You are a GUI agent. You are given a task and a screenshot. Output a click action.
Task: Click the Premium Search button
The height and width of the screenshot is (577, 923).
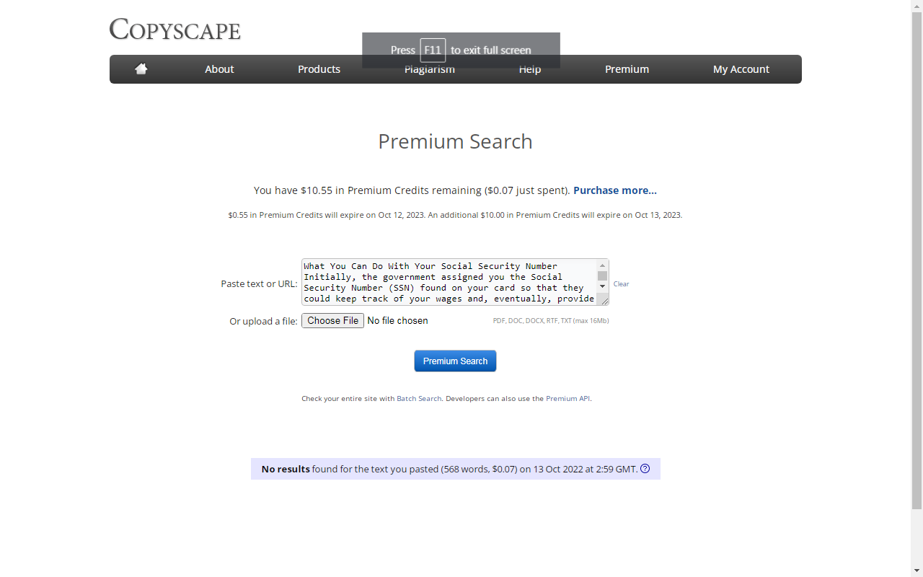455,361
